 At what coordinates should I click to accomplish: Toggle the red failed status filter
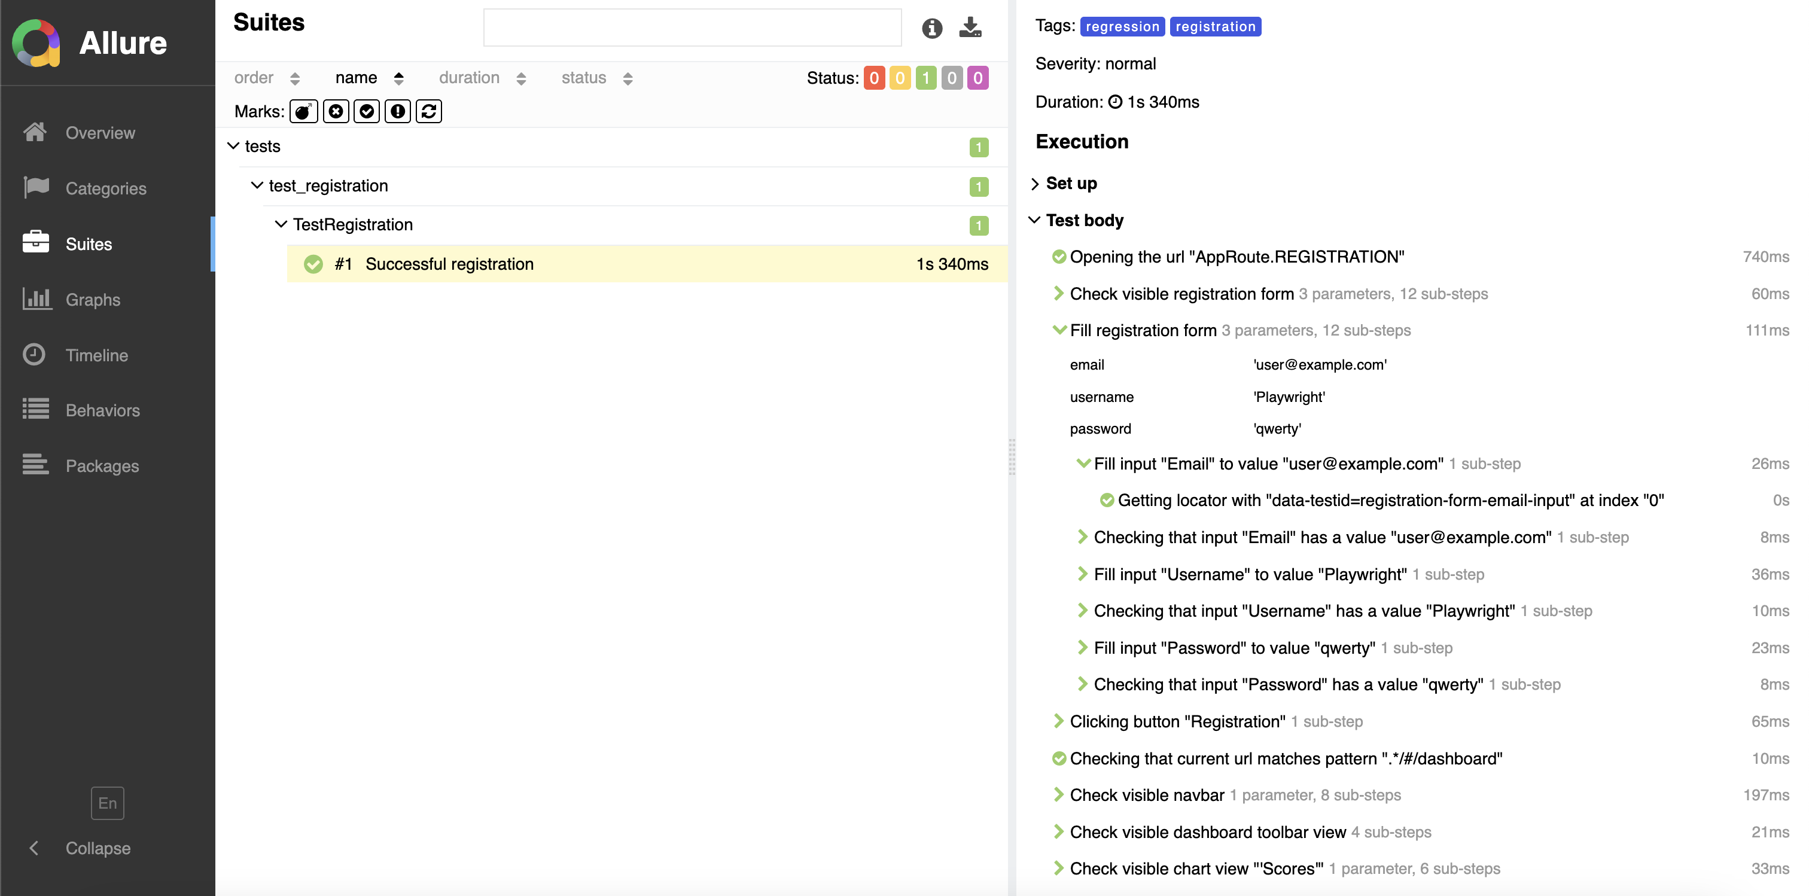point(875,78)
